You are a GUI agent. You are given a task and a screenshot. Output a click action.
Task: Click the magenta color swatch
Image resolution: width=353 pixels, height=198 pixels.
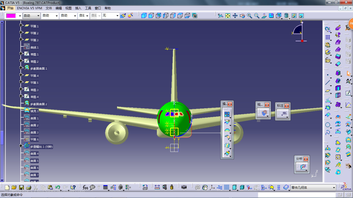11,16
